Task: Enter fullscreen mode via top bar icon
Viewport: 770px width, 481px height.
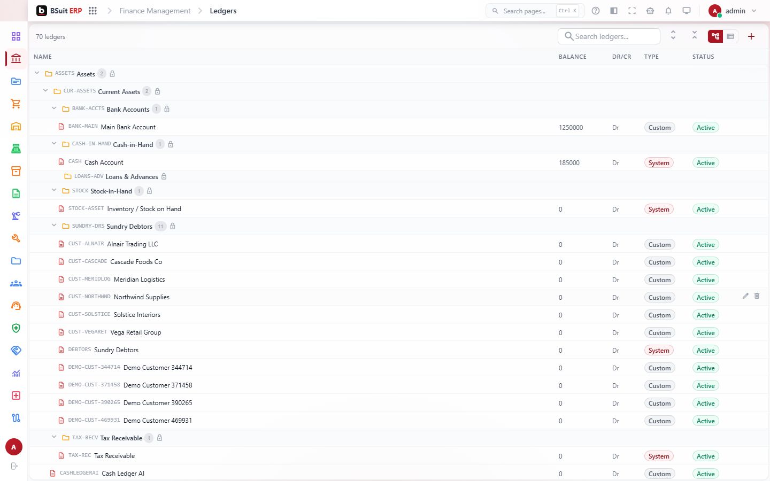Action: pos(632,11)
